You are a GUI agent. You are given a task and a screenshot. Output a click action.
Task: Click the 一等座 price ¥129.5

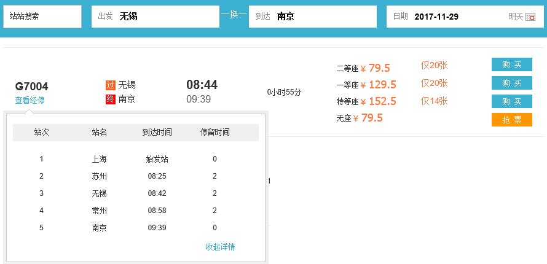(378, 85)
